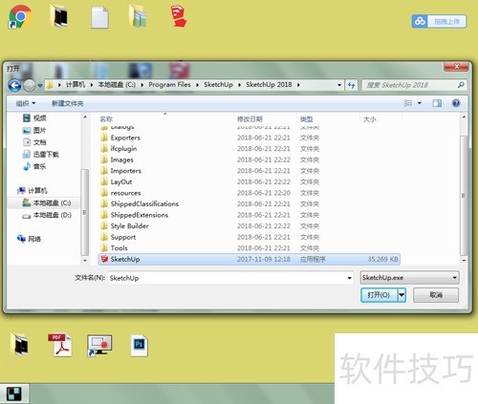Select Local Disk (C:) in sidebar
The width and height of the screenshot is (478, 404).
coord(47,202)
